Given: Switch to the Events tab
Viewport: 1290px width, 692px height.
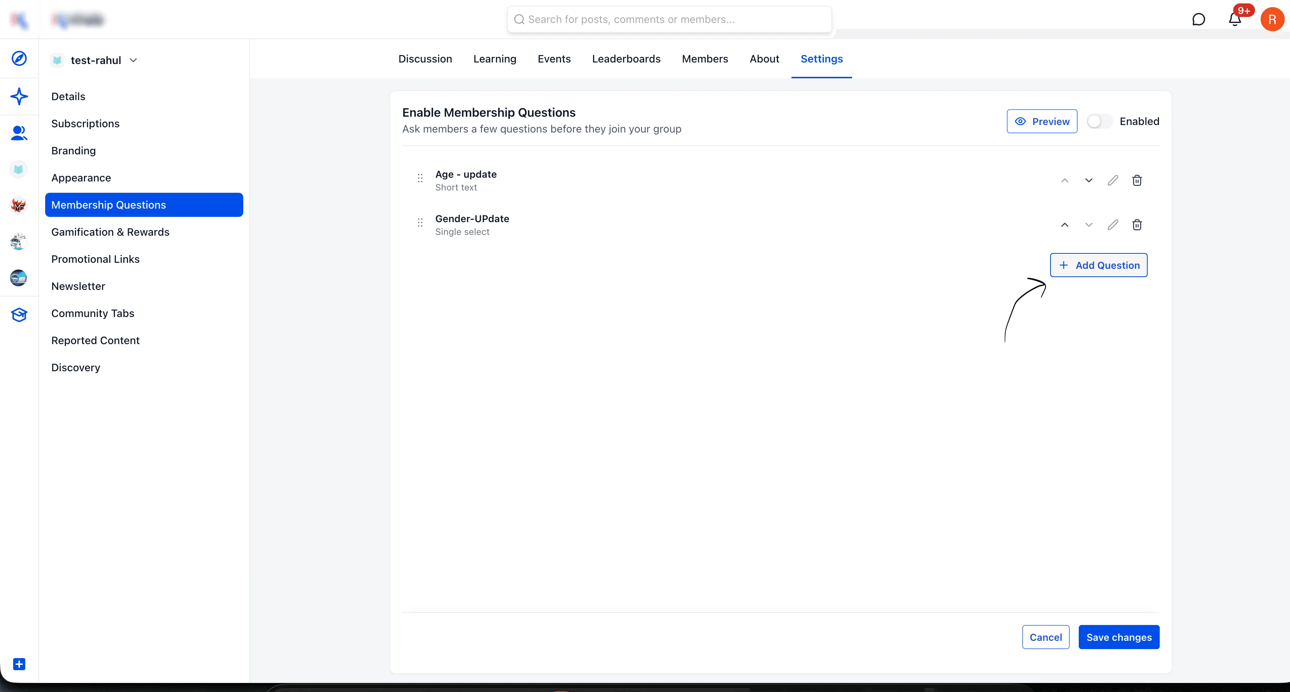Looking at the screenshot, I should (x=554, y=59).
